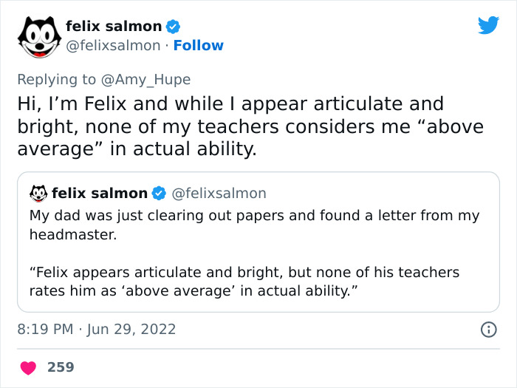Image resolution: width=517 pixels, height=388 pixels.
Task: Open the 8:19 PM Jun 29, 2022 timestamp
Action: tap(97, 330)
